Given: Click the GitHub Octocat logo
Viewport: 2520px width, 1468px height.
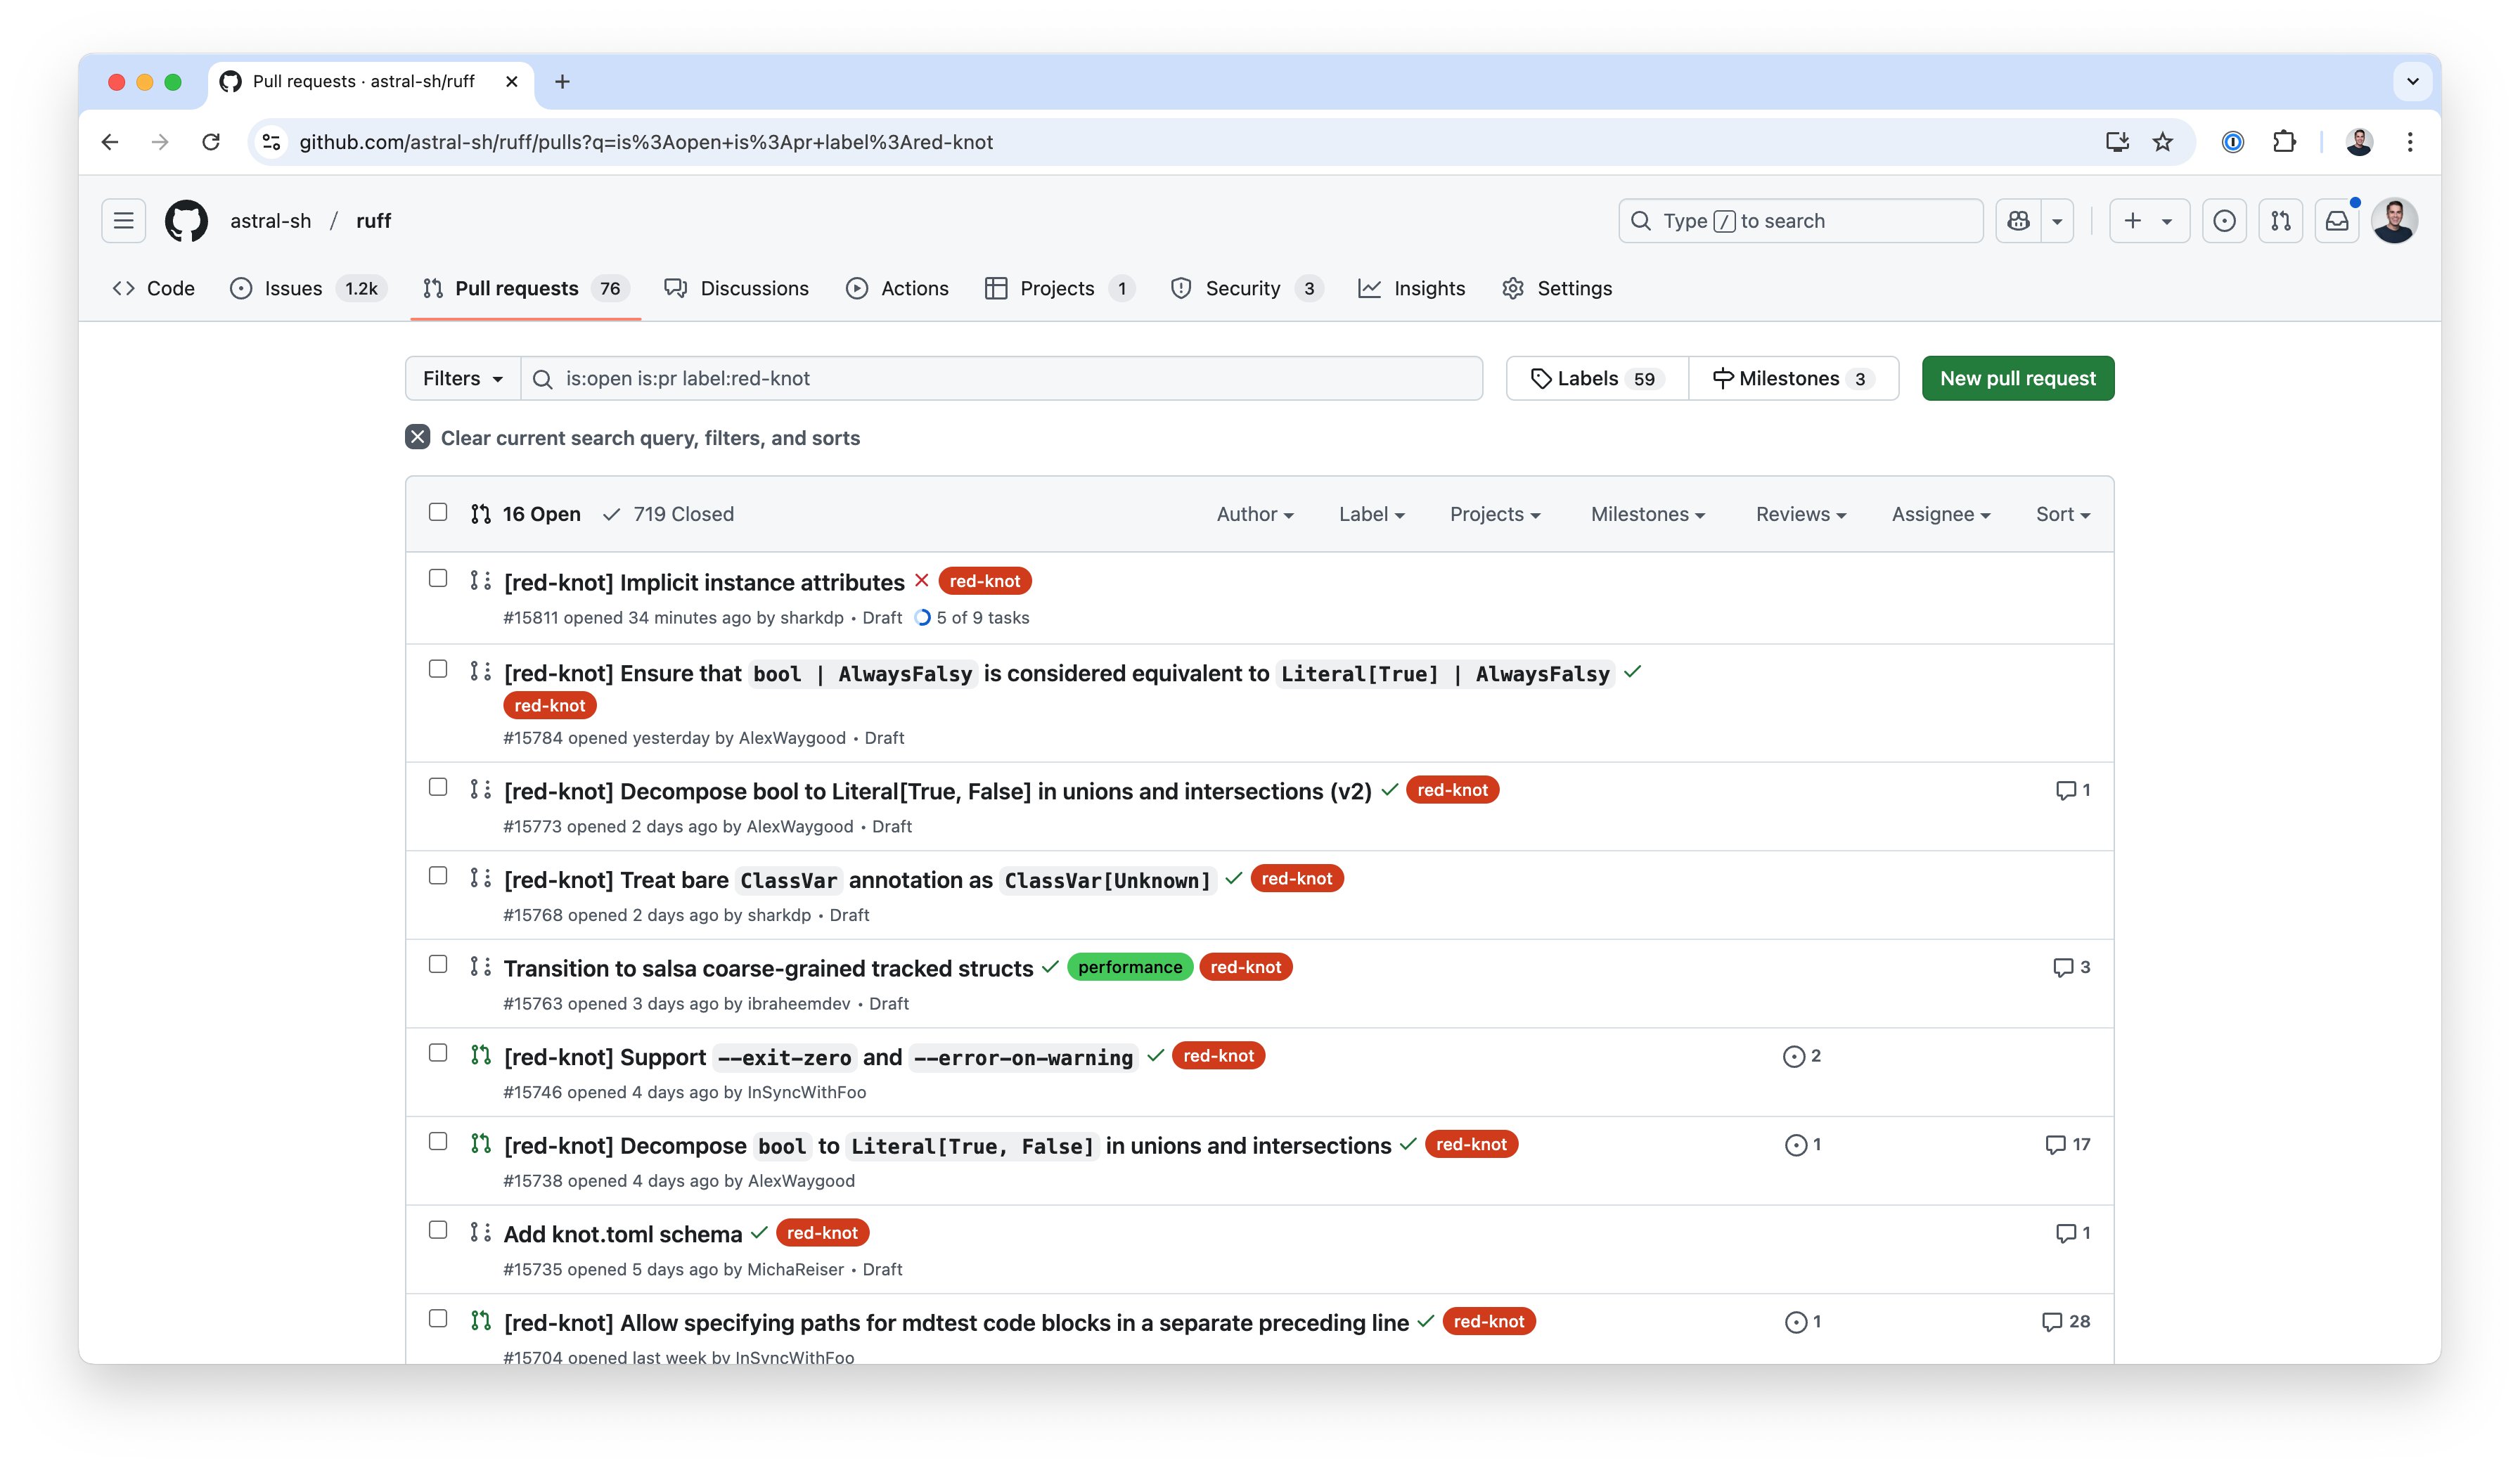Looking at the screenshot, I should 186,221.
